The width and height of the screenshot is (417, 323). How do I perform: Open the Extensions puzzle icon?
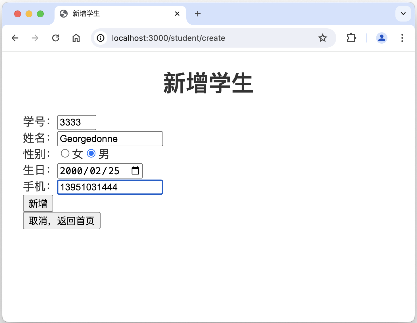(351, 38)
